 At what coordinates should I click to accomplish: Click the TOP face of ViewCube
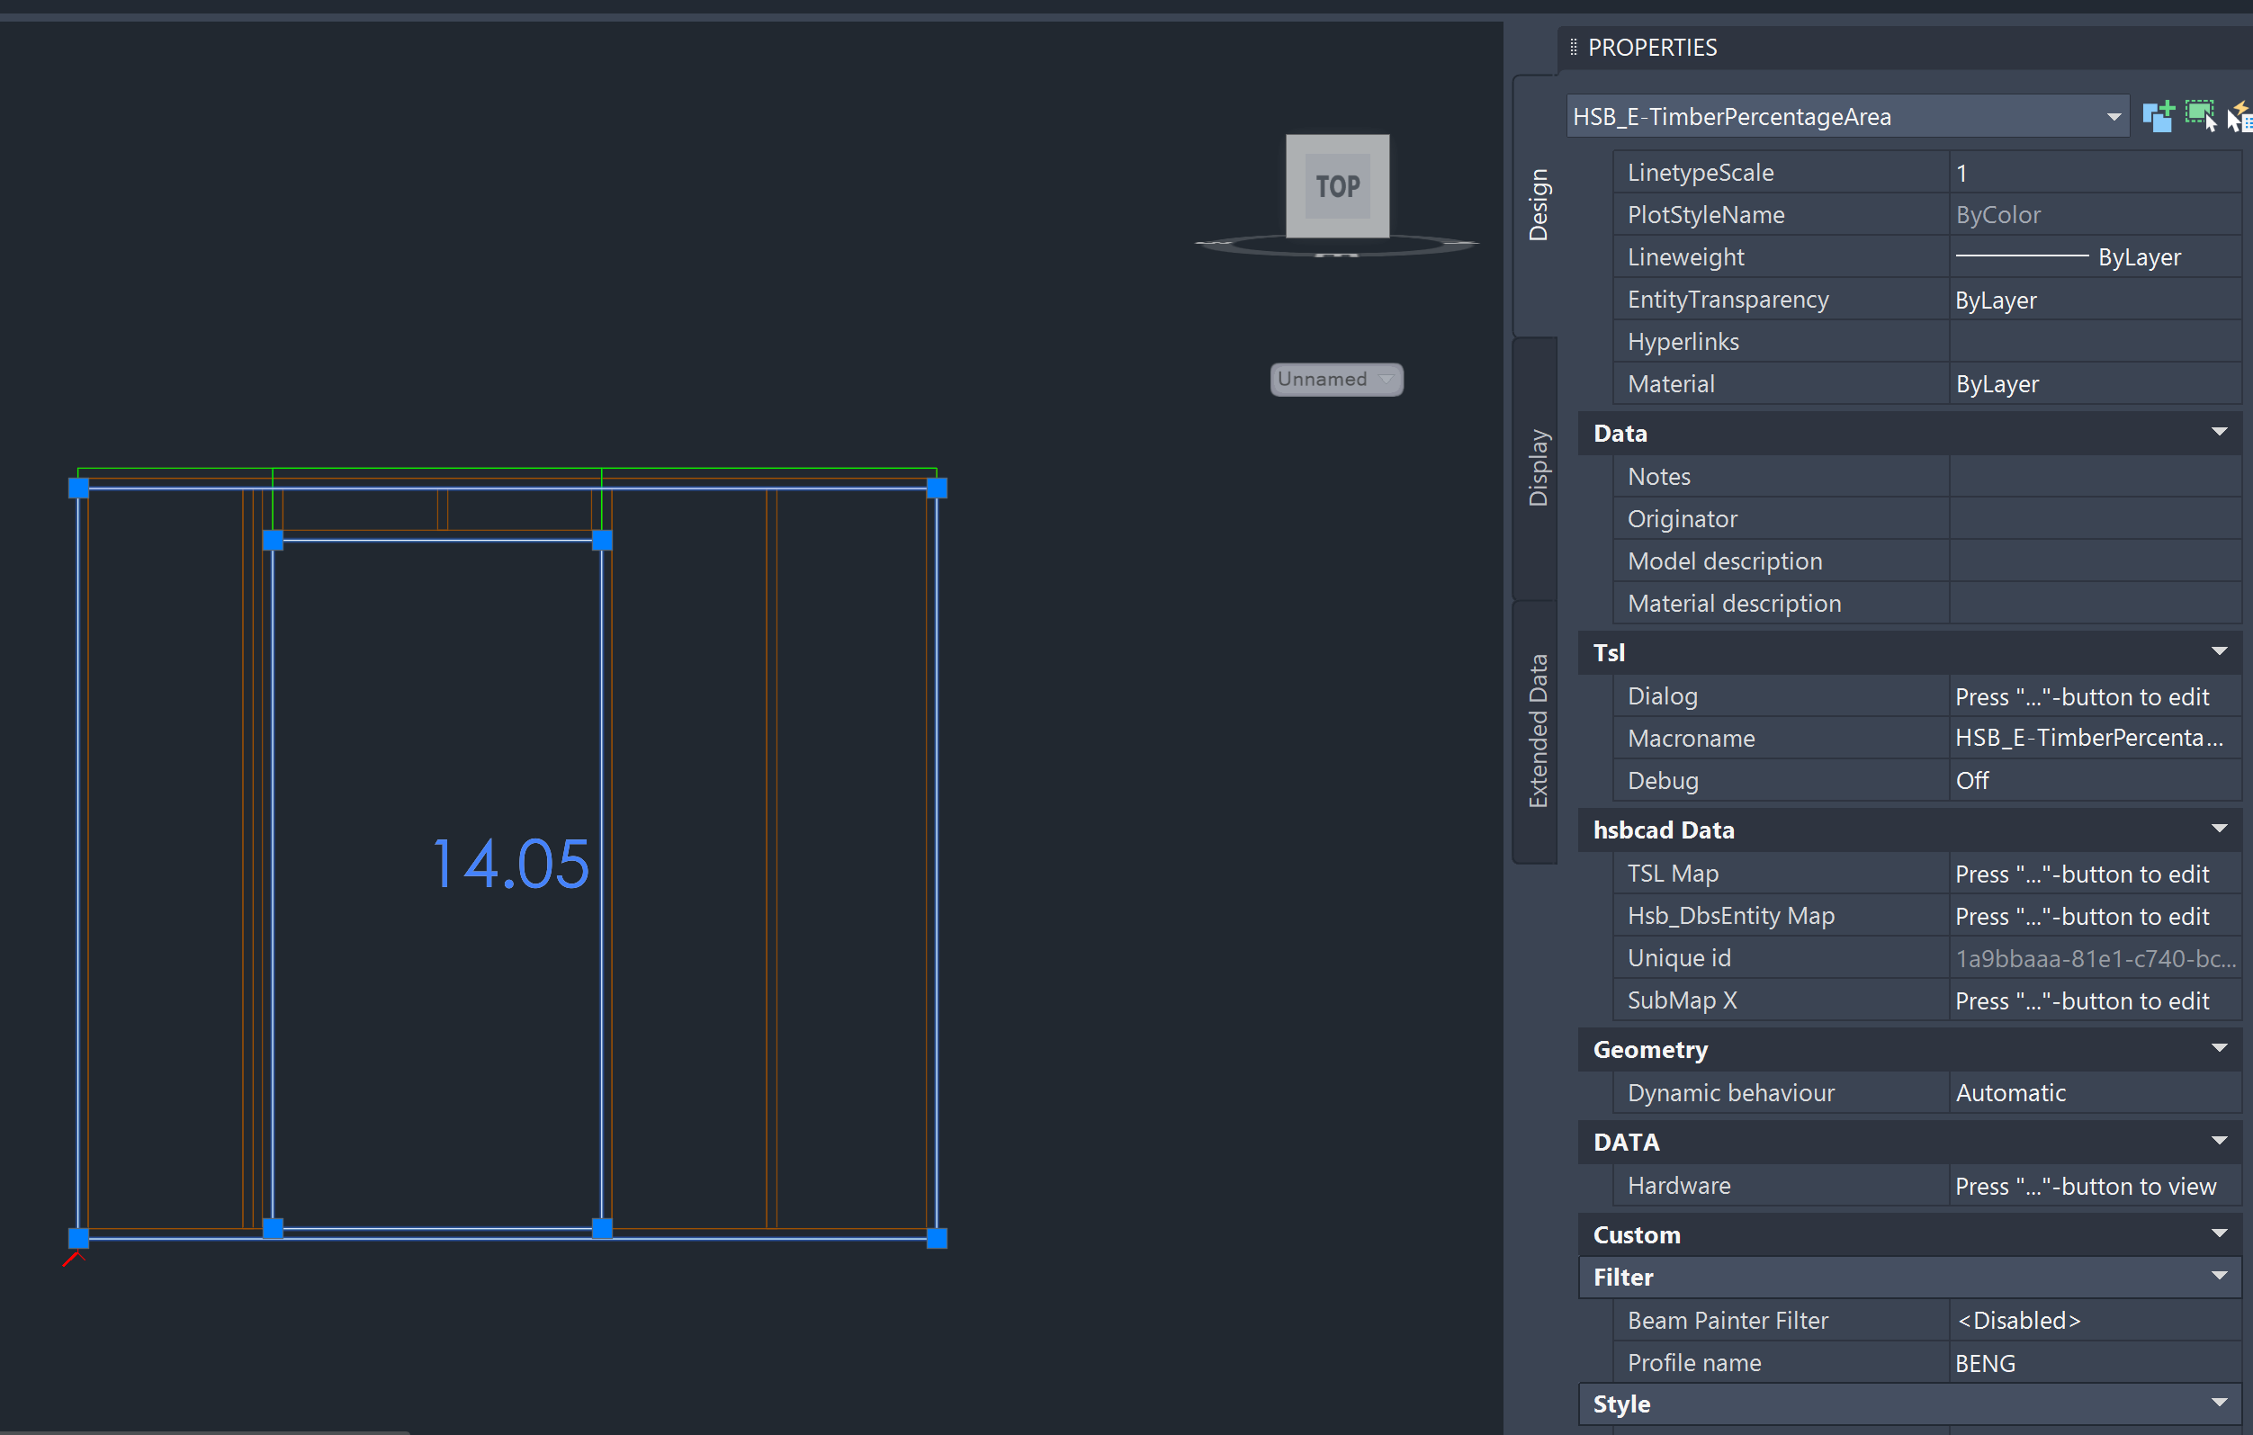click(1337, 185)
